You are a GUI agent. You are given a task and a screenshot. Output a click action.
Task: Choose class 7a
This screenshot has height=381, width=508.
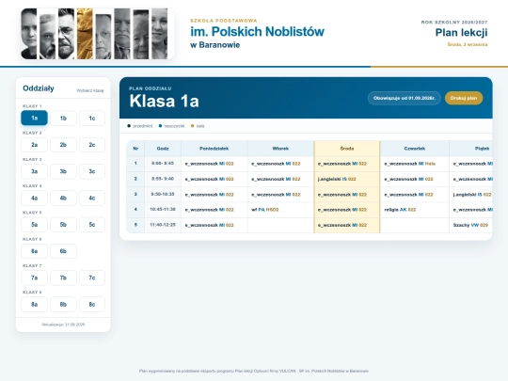(34, 278)
